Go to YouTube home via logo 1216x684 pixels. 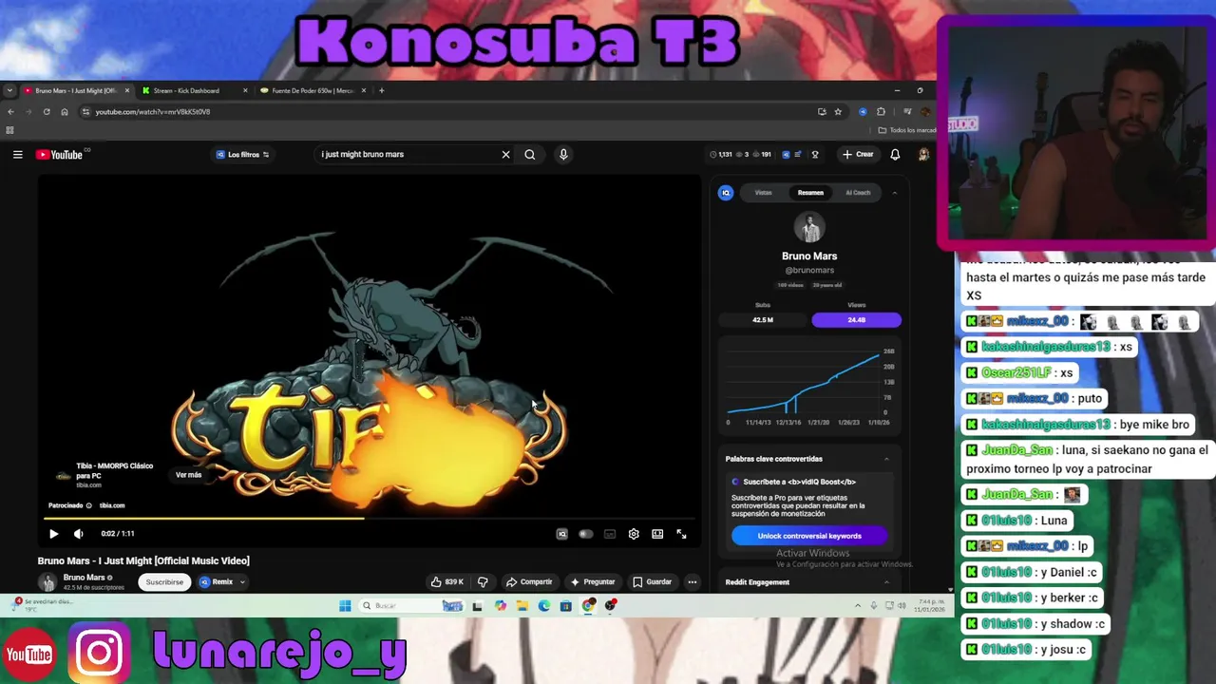point(60,155)
